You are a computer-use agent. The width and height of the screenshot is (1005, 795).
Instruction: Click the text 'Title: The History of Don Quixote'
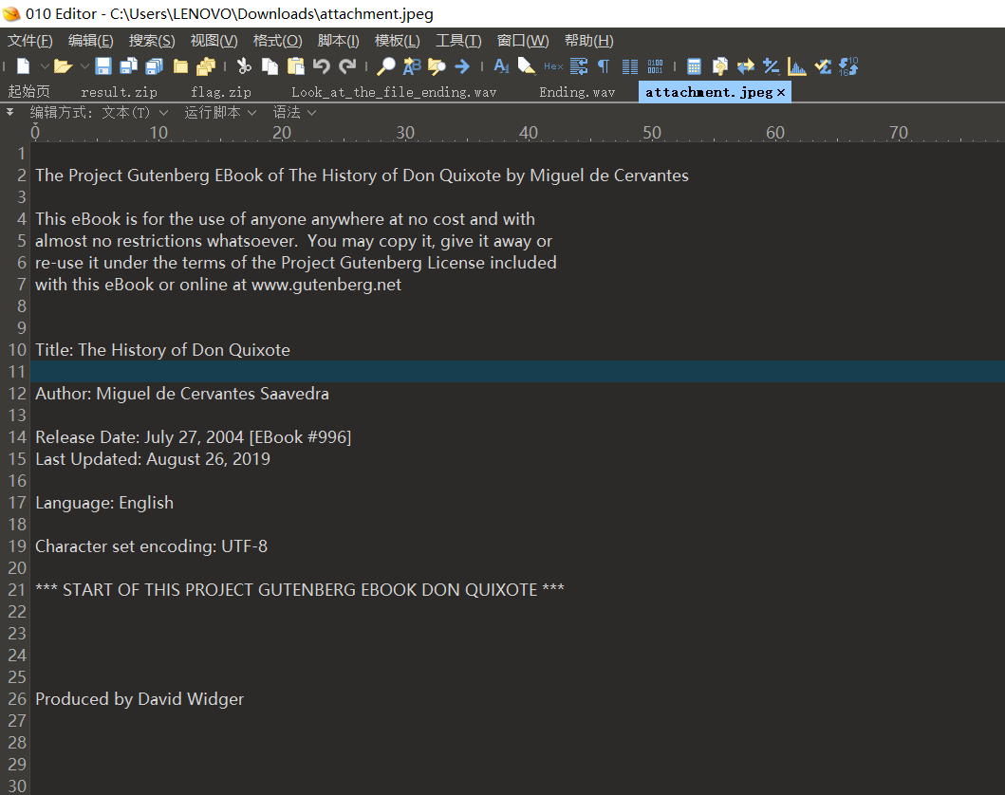pyautogui.click(x=163, y=350)
